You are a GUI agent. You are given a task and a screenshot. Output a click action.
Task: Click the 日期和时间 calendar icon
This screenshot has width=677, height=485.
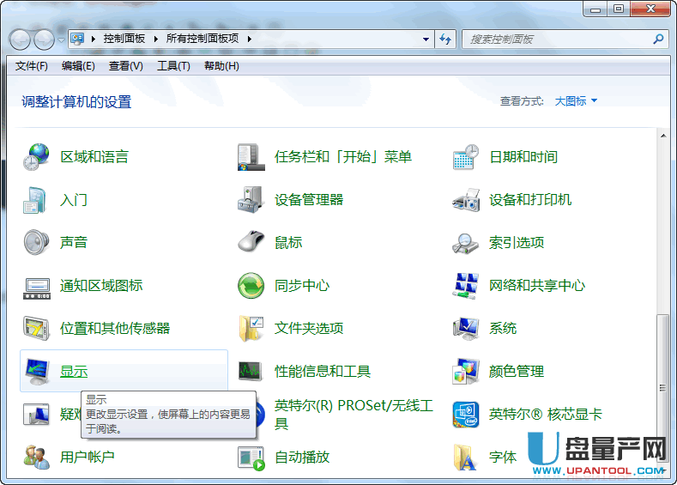coord(465,157)
